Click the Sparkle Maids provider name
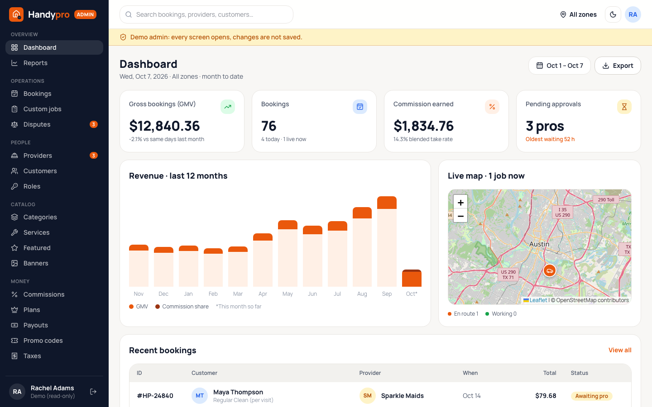Viewport: 652px width, 407px height. click(x=403, y=396)
